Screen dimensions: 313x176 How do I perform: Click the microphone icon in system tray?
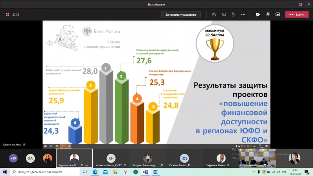click(259, 172)
